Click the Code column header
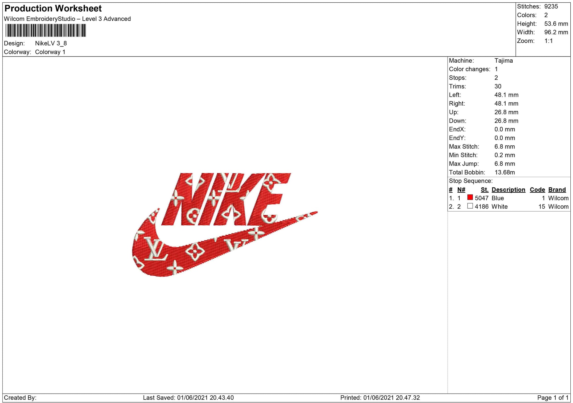 point(537,190)
